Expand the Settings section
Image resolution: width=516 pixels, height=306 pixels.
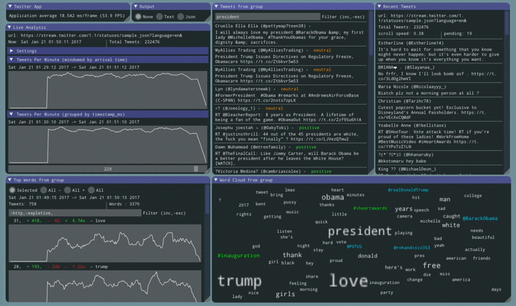12,51
